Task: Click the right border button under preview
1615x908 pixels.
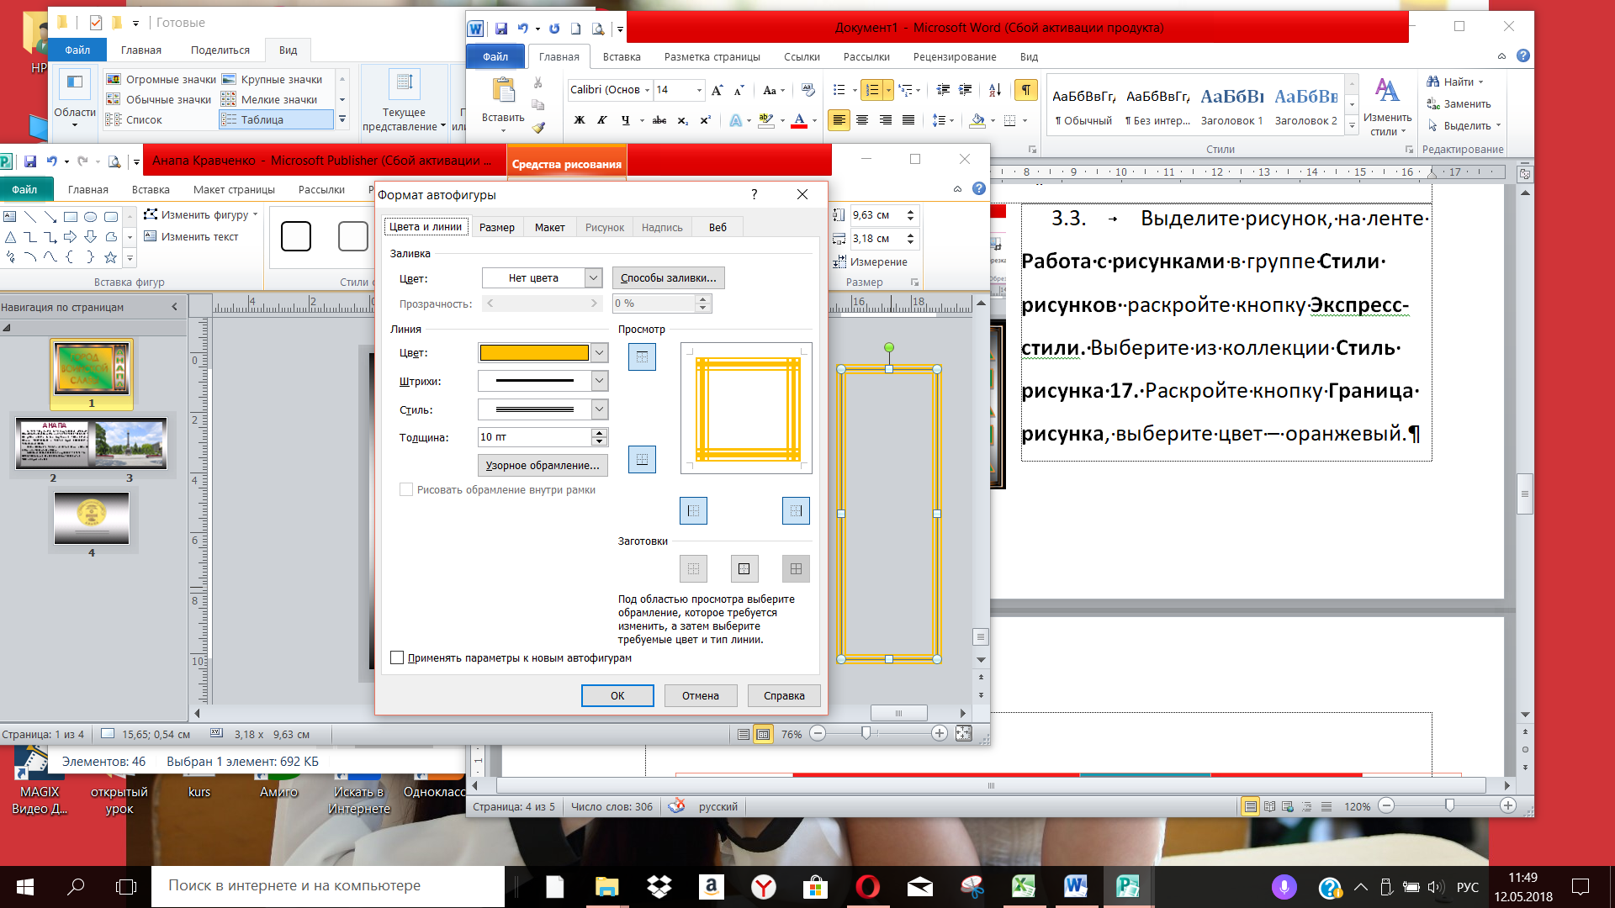Action: pyautogui.click(x=796, y=510)
